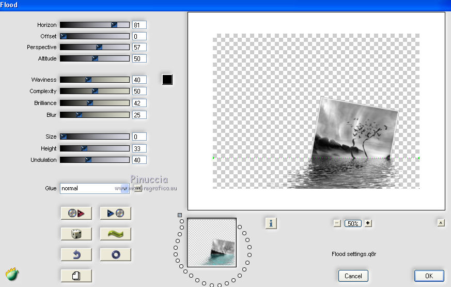Image resolution: width=451 pixels, height=287 pixels.
Task: Click the Complexity slider
Action: 95,91
